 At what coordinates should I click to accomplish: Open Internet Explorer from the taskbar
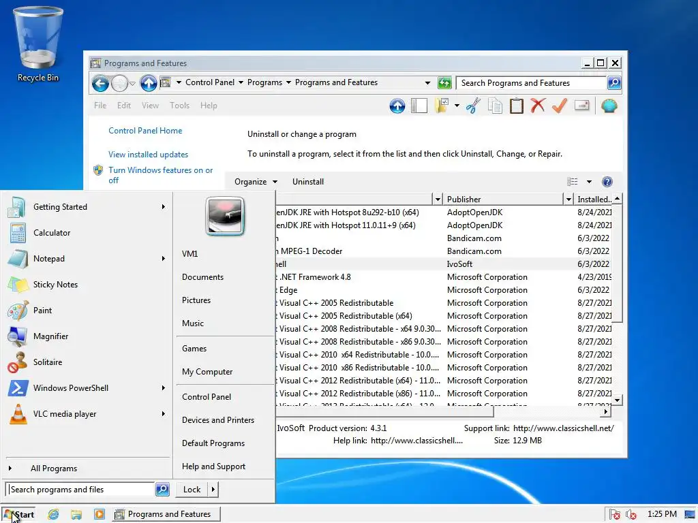(53, 514)
